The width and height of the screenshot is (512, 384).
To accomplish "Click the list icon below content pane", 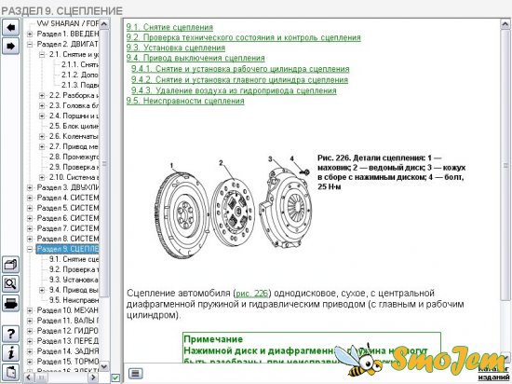I will coord(136,373).
